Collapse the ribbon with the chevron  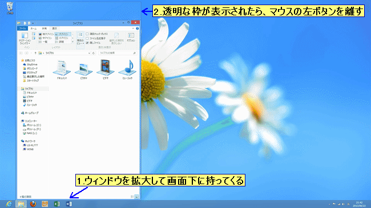pos(133,28)
